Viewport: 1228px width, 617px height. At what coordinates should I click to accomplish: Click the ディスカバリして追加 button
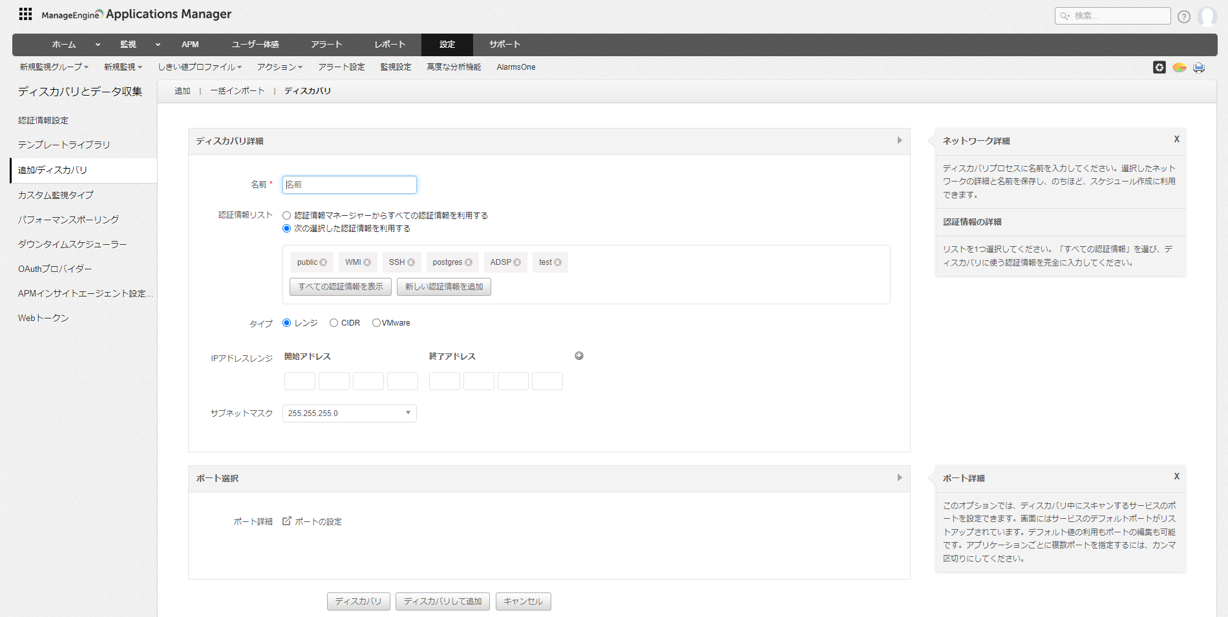443,601
